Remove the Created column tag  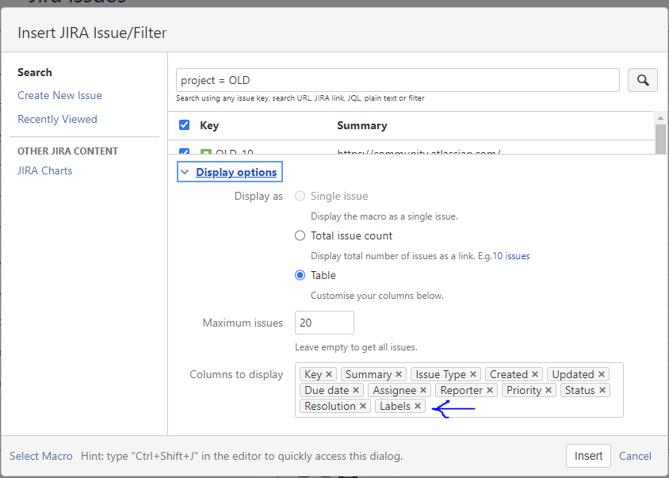(x=534, y=374)
